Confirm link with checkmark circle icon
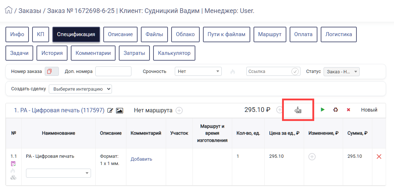394x191 pixels. coord(295,71)
